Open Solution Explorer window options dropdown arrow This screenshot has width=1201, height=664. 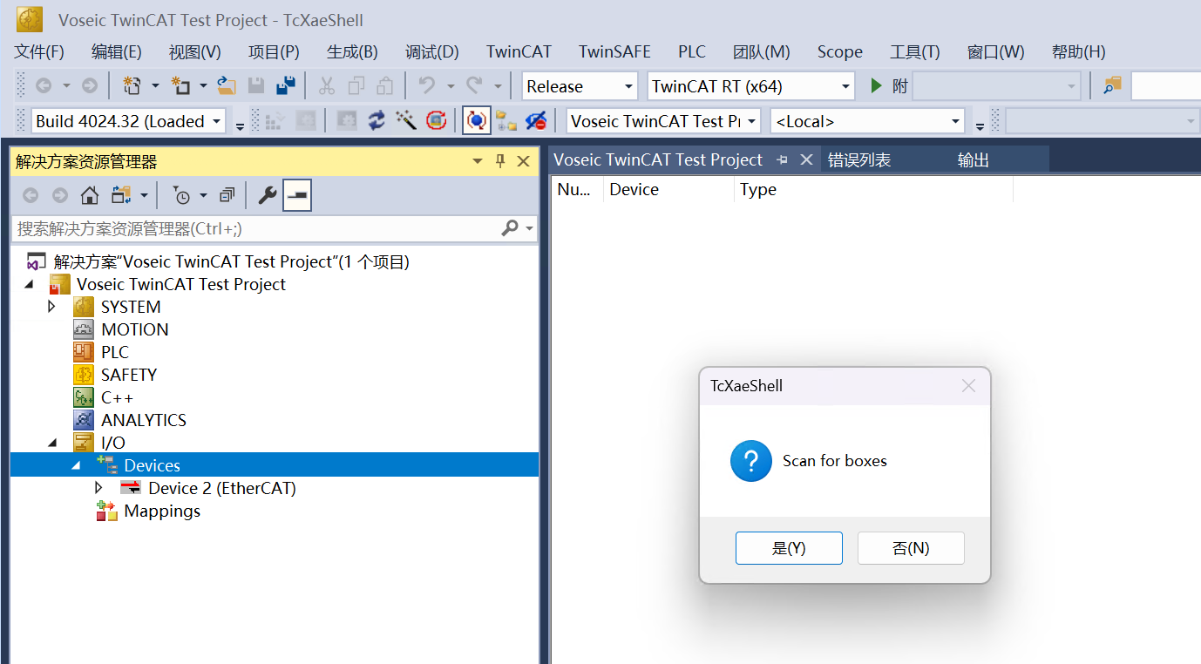(477, 161)
